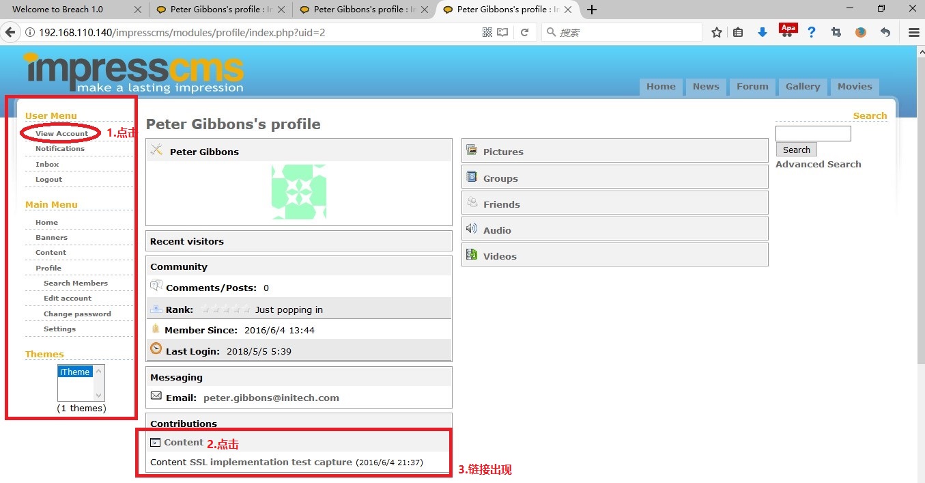Screen dimensions: 925x483
Task: Click the Videos film icon
Action: (x=472, y=255)
